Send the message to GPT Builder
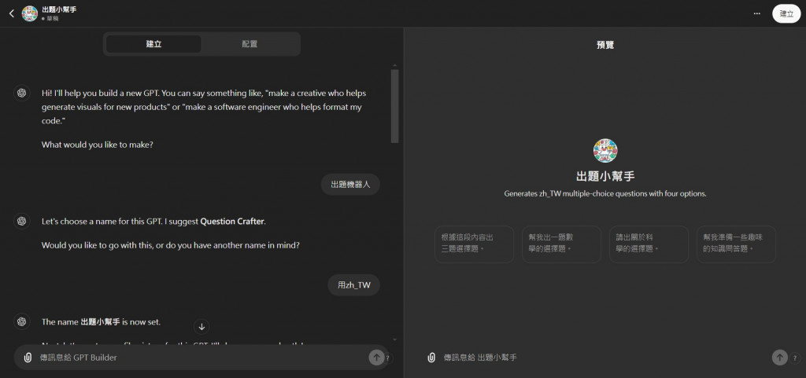 376,358
